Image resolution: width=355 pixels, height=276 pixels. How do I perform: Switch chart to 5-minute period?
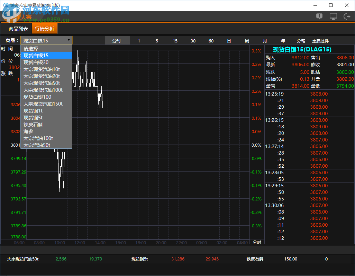157,41
